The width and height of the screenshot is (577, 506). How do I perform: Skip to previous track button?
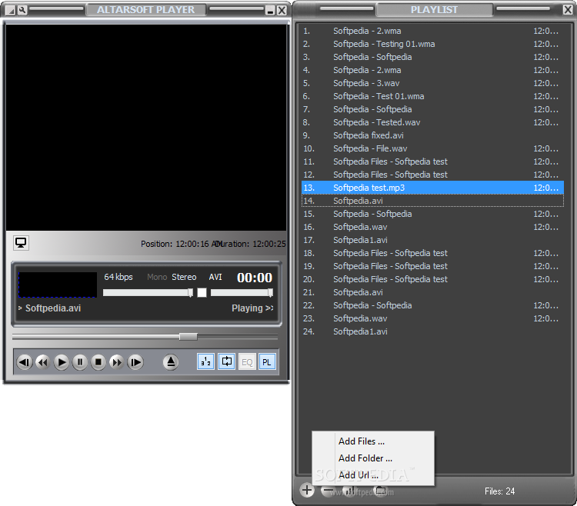[25, 363]
